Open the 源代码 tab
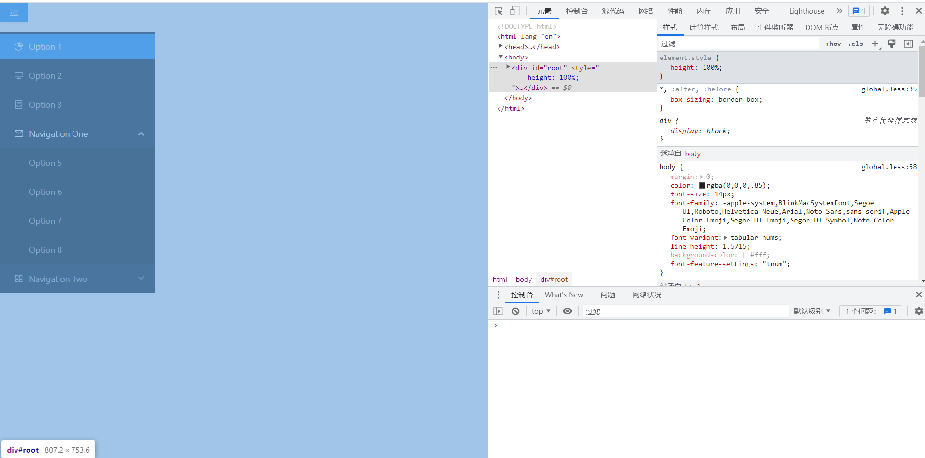This screenshot has width=925, height=458. click(613, 11)
